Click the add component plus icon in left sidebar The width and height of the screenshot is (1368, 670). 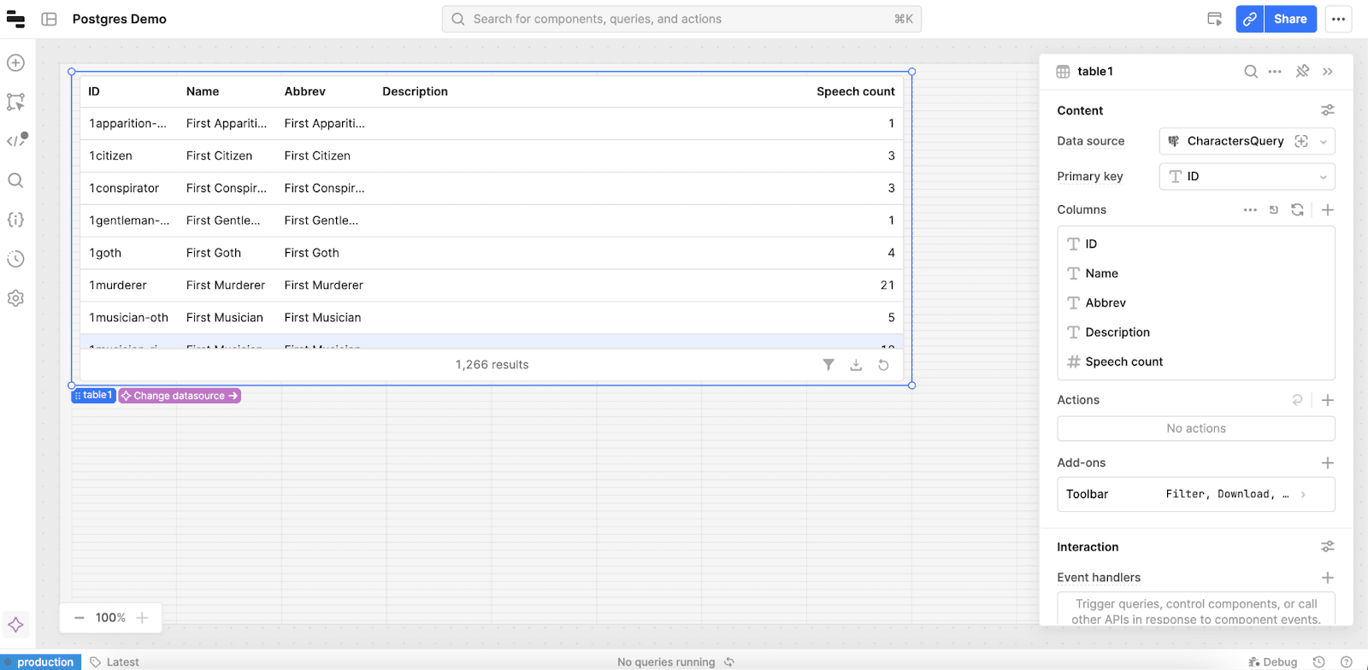15,62
